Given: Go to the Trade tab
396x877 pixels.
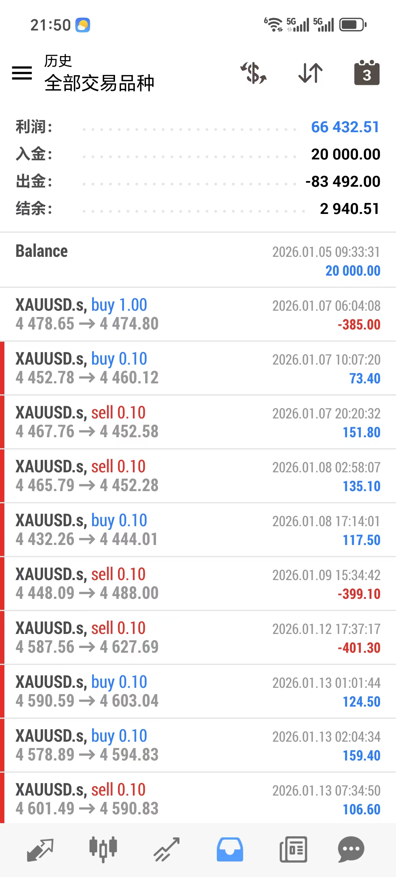Looking at the screenshot, I should pyautogui.click(x=166, y=850).
